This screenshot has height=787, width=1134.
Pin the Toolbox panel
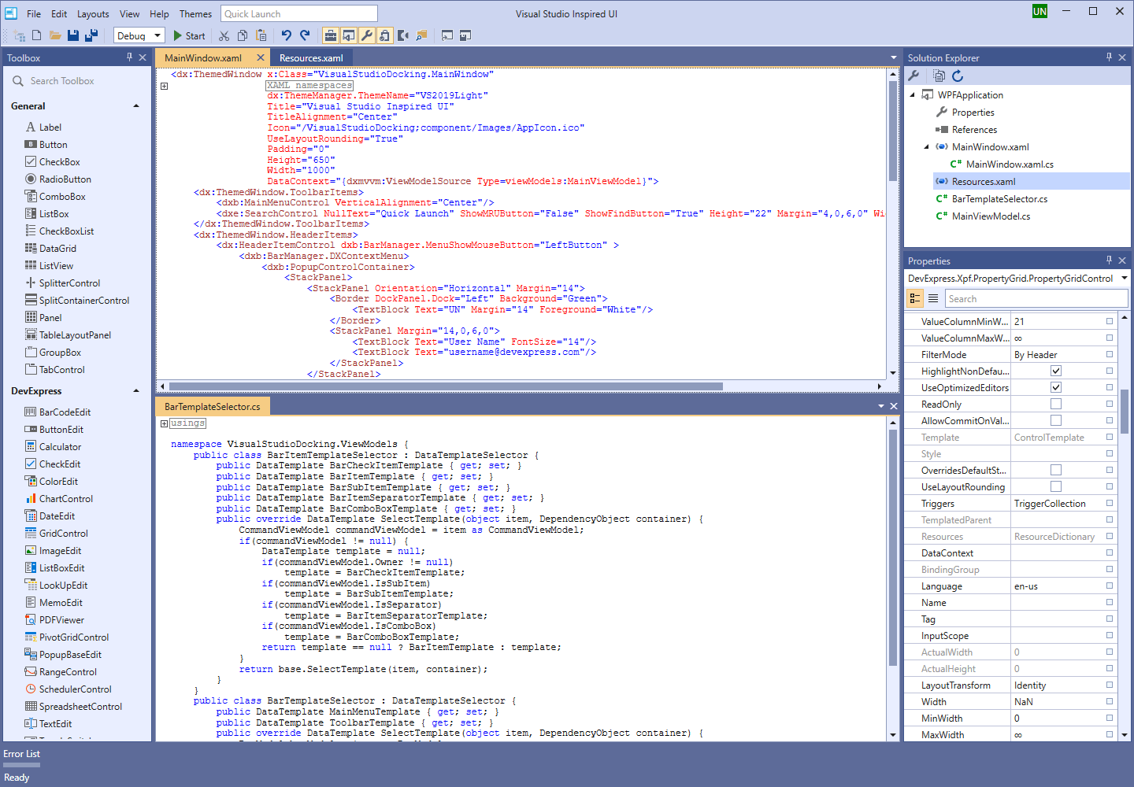(131, 57)
